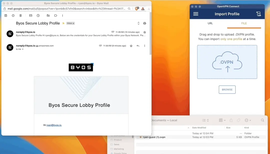Click the browser downloads icon
The height and width of the screenshot is (154, 270).
click(x=149, y=9)
